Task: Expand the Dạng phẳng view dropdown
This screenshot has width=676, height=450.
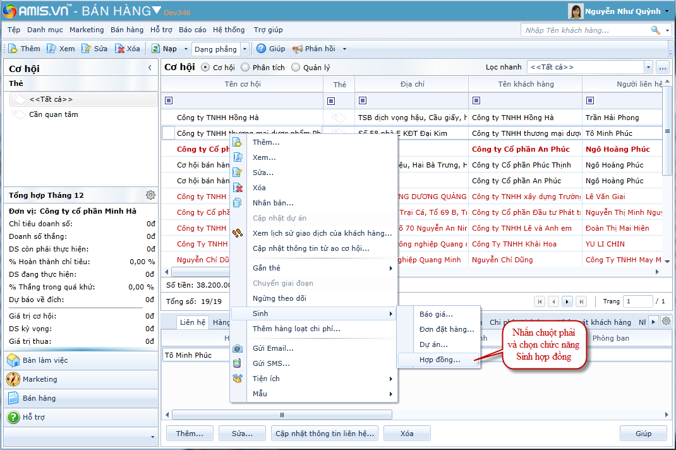Action: [245, 49]
